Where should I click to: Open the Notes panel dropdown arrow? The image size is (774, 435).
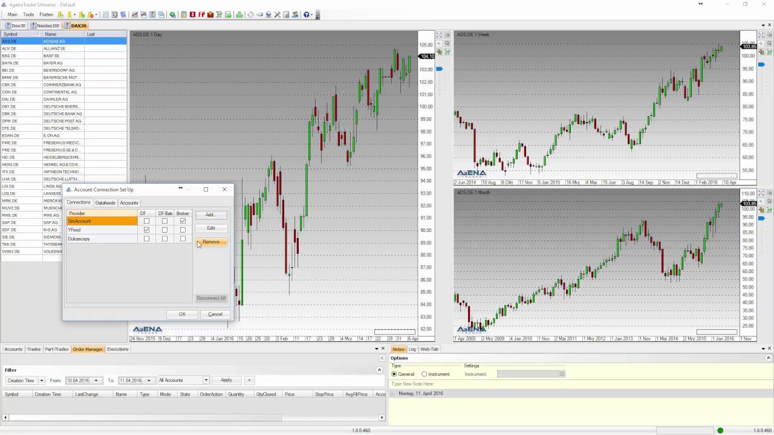762,349
